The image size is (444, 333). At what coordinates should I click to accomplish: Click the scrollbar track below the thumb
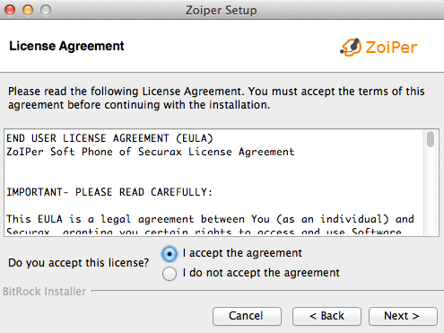[431, 191]
